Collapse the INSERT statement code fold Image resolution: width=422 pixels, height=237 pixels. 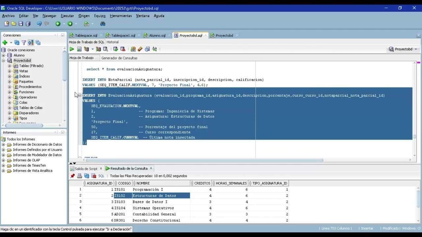[x=80, y=95]
